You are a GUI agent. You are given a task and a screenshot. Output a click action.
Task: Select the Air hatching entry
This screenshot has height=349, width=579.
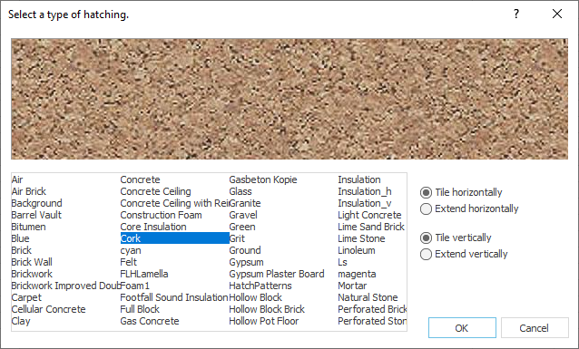tap(17, 179)
